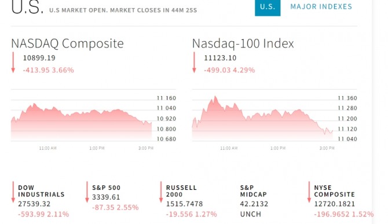Switch to the Major Indexes tab

[x=321, y=7]
